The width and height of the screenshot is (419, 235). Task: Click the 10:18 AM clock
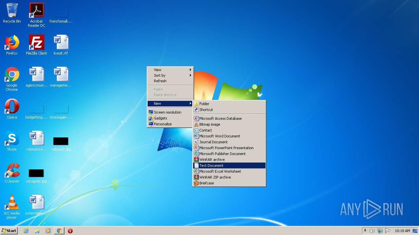point(402,231)
